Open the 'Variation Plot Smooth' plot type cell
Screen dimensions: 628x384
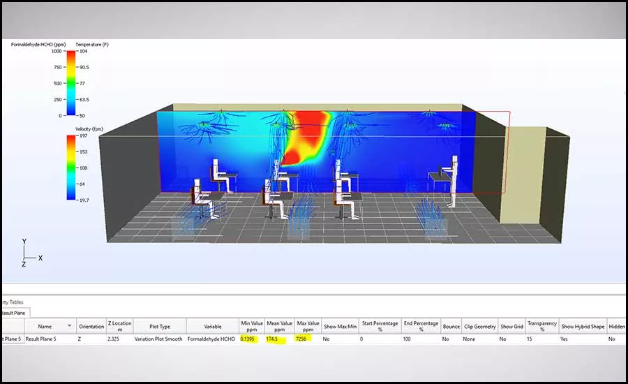(x=160, y=339)
